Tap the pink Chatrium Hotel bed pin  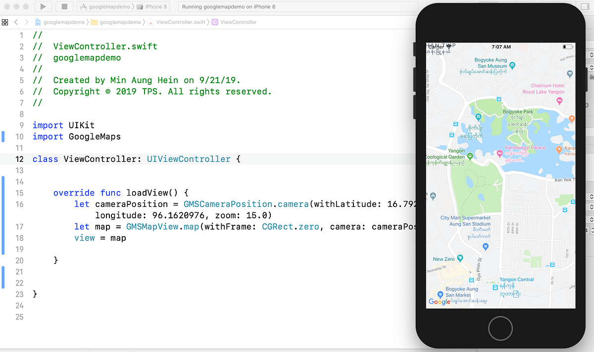point(560,100)
